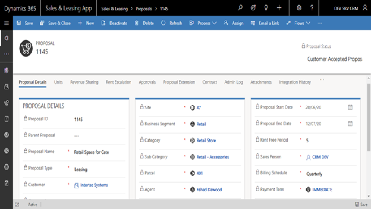
Task: Click the lightbulb assistant icon
Action: 266,8
